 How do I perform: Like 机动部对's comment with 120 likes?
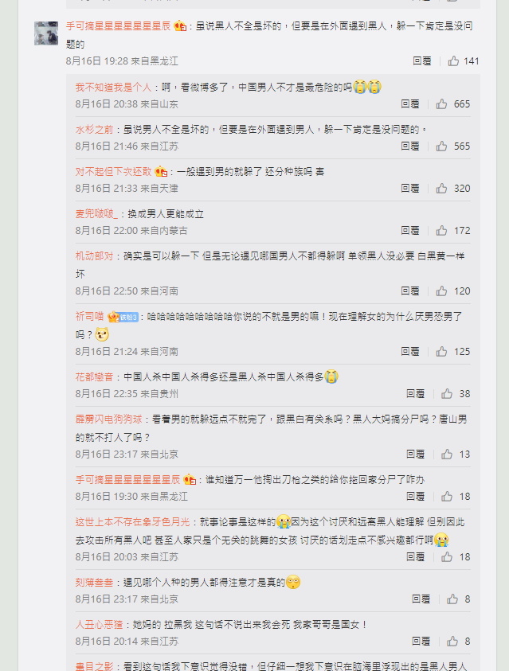pyautogui.click(x=441, y=291)
